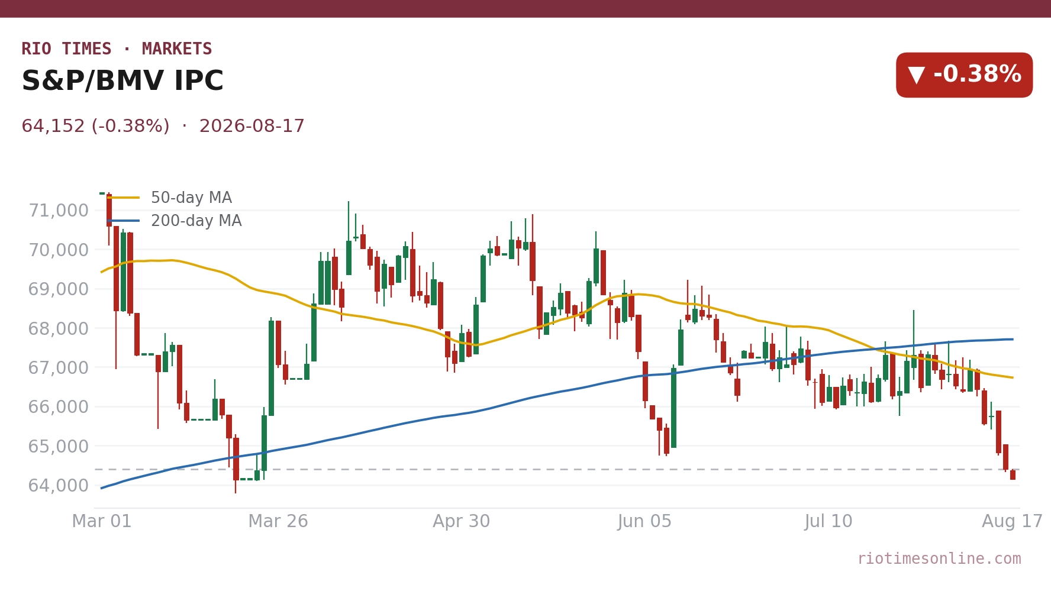The image size is (1051, 591).
Task: Click the yellow 50-day MA legend line
Action: click(124, 198)
